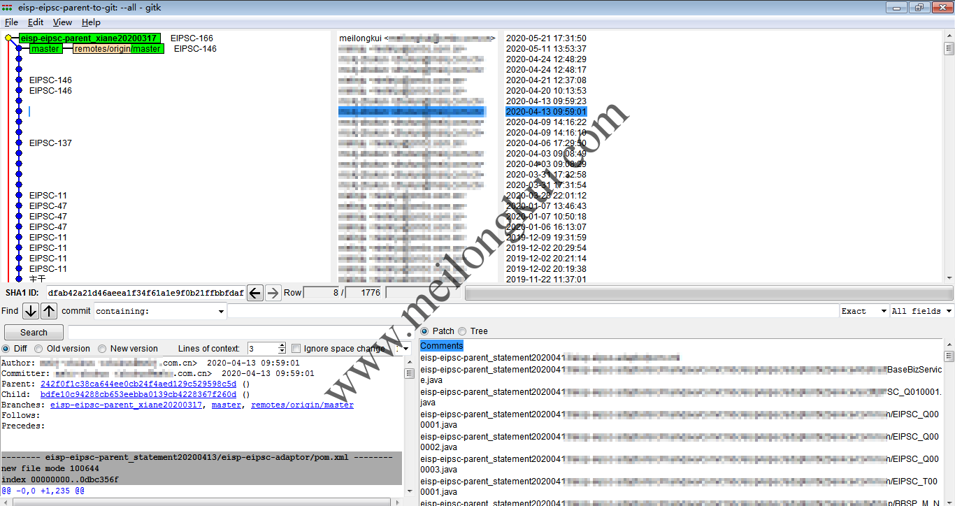
Task: Follow the remotes/origin/master branch link
Action: click(x=302, y=405)
